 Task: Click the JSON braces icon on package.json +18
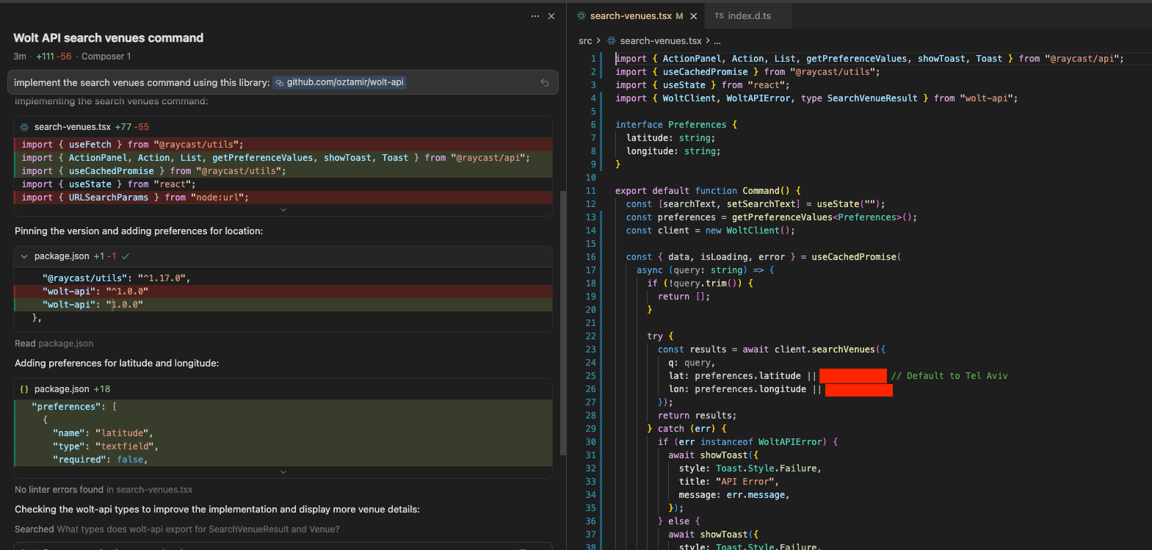[24, 389]
